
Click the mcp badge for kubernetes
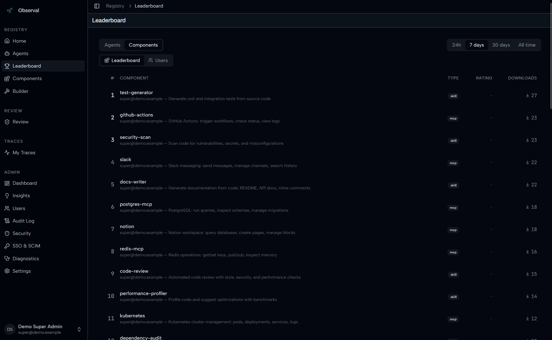[x=453, y=319]
